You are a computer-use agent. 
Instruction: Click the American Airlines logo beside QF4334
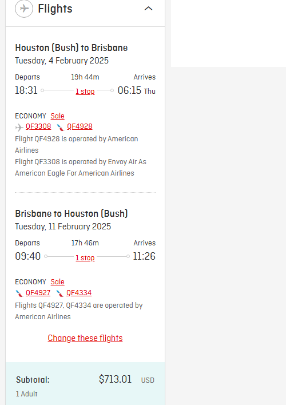click(x=59, y=293)
